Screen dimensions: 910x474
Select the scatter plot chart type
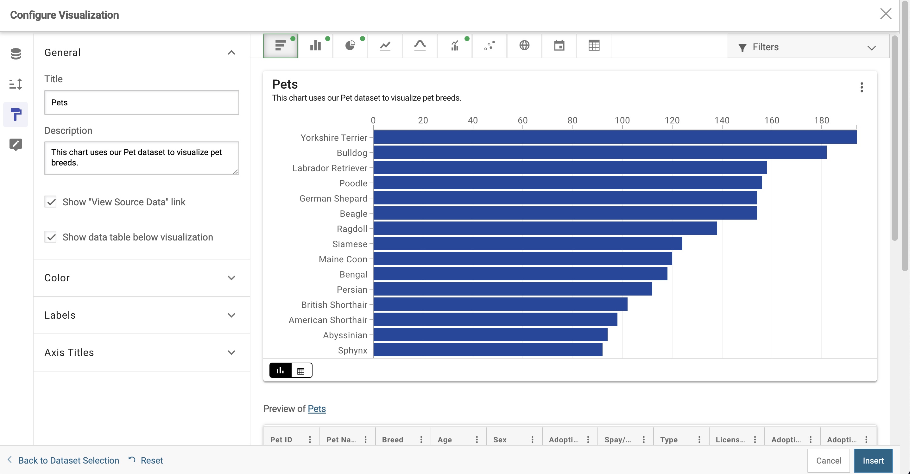pyautogui.click(x=489, y=46)
